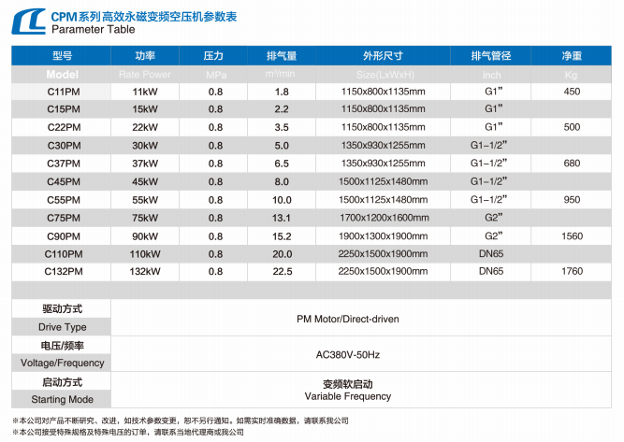This screenshot has width=624, height=442.
Task: Click the '变频软启动' value
Action: (x=348, y=384)
